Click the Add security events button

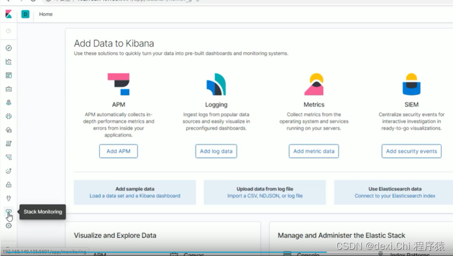(x=412, y=151)
